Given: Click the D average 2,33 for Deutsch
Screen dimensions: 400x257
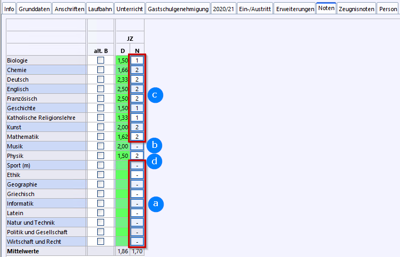Looking at the screenshot, I should (123, 79).
